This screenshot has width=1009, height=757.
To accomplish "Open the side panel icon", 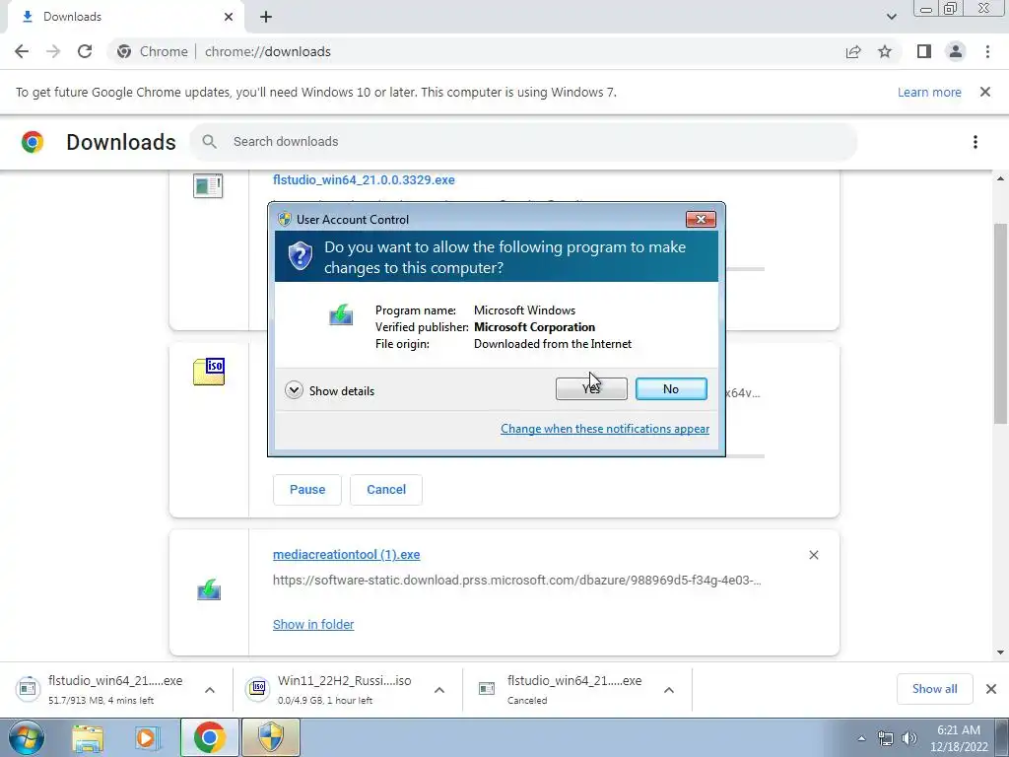I will [924, 51].
